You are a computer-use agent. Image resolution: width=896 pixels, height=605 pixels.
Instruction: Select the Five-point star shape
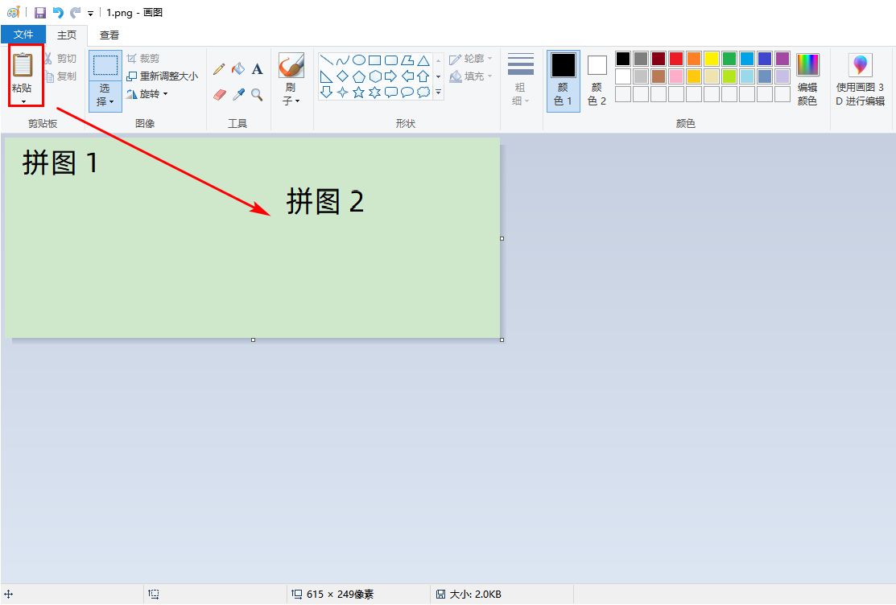[359, 92]
